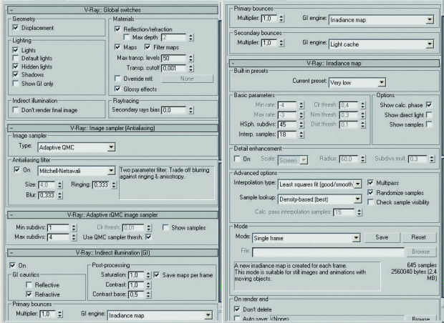Click Max subdivs input field
444x323 pixels.
[x=58, y=237]
